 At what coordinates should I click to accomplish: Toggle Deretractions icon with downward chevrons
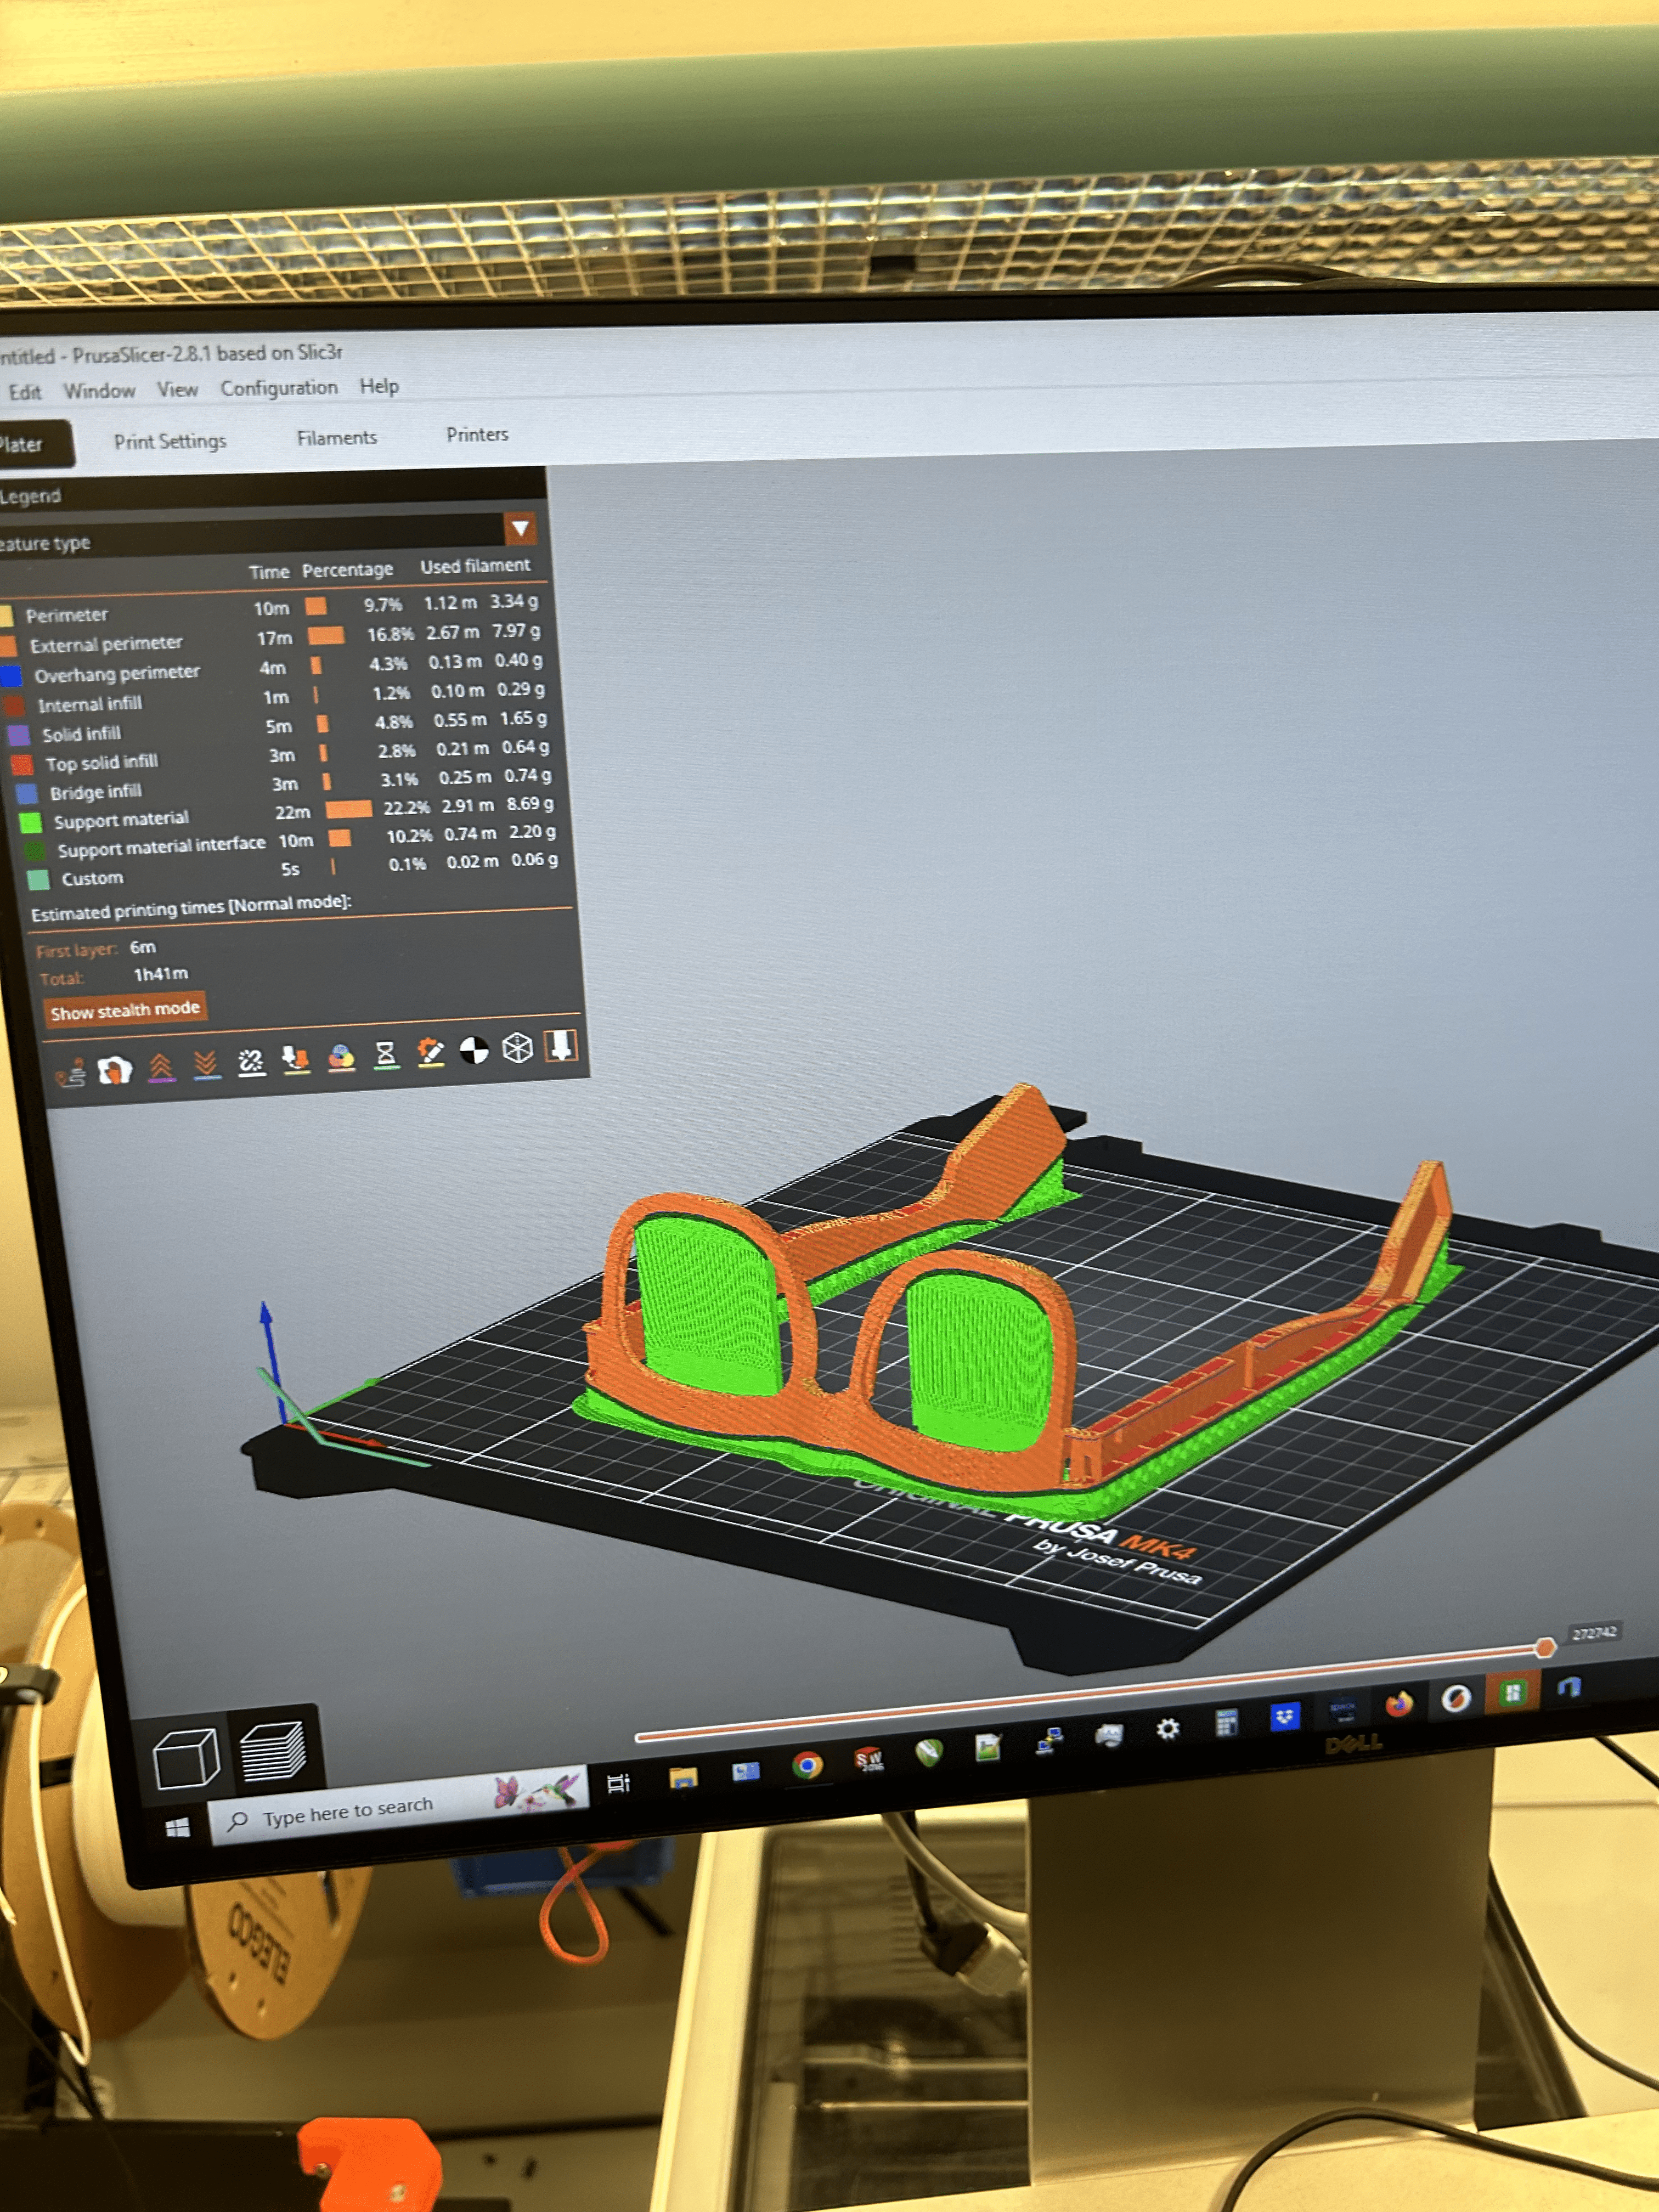(x=206, y=1064)
